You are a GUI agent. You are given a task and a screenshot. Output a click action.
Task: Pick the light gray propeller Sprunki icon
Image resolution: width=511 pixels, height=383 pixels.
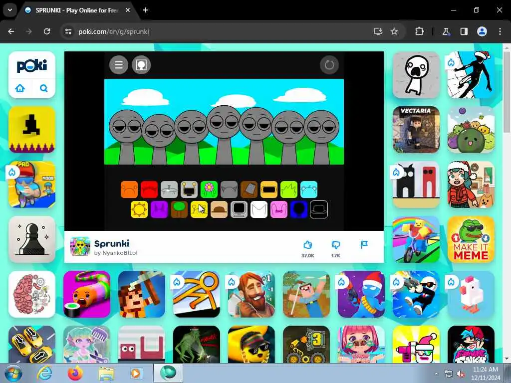(x=169, y=190)
